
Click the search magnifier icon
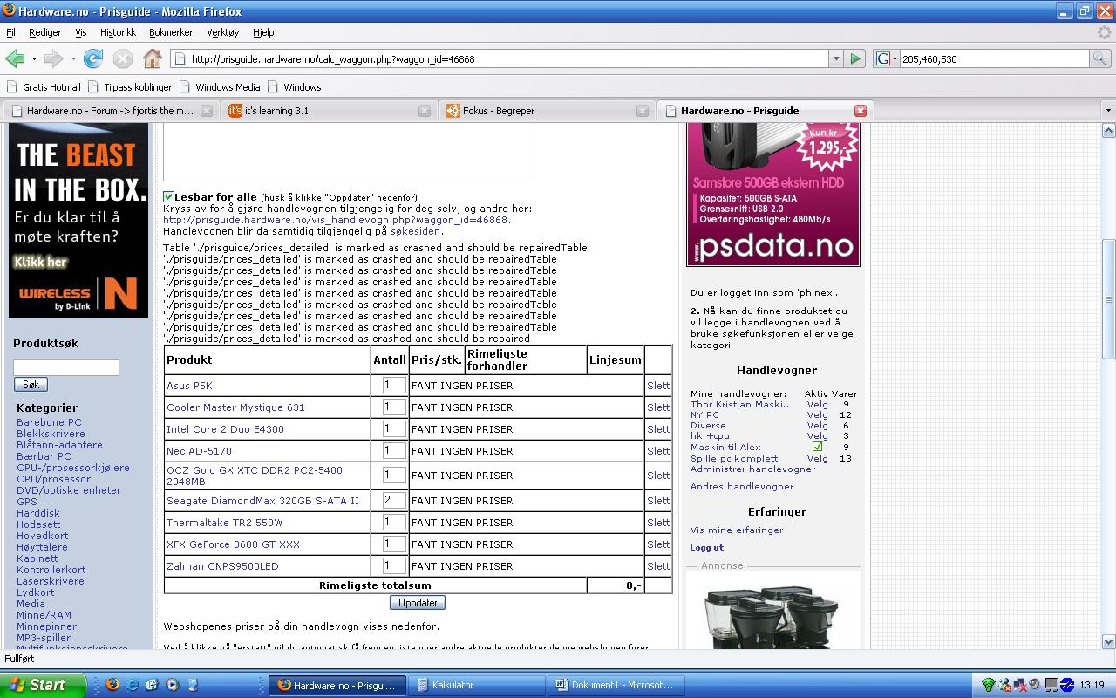[x=1100, y=58]
